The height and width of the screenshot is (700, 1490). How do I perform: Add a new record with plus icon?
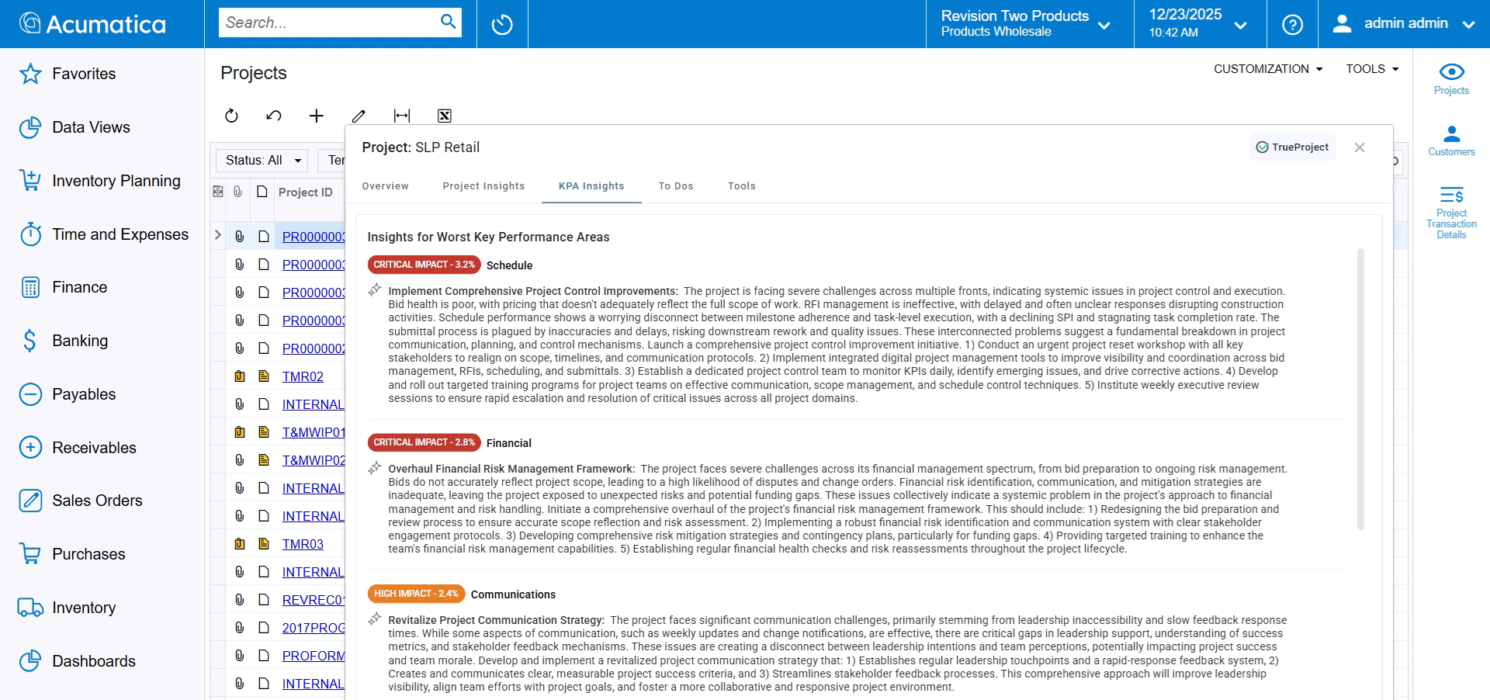click(x=316, y=116)
